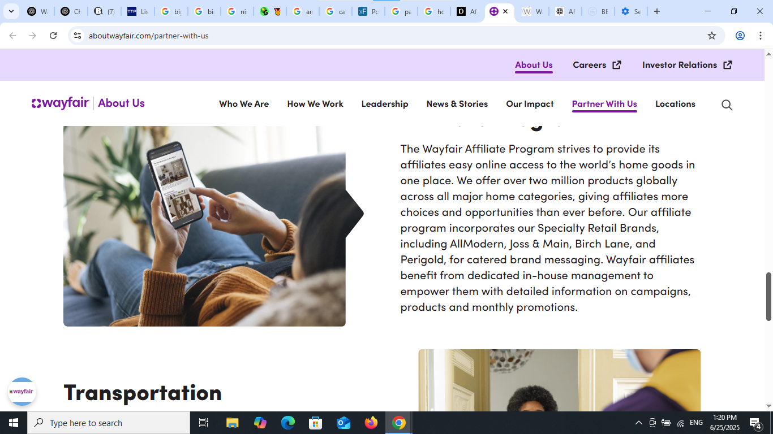Viewport: 773px width, 434px height.
Task: Switch to the Settings gear tab
Action: click(630, 11)
